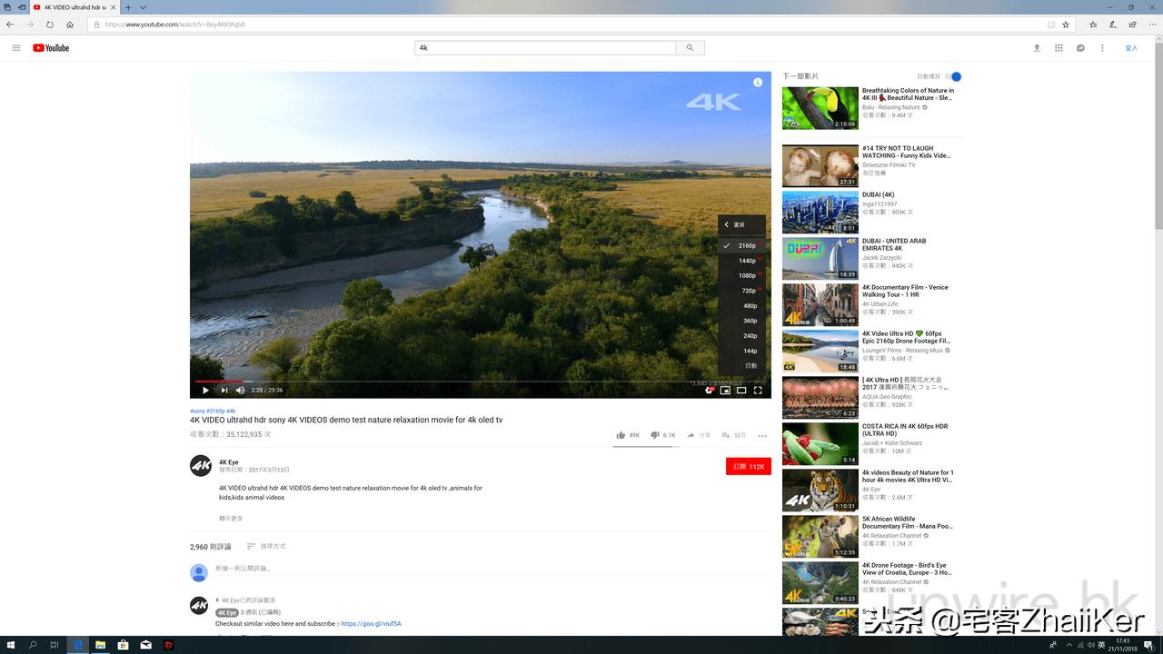Viewport: 1163px width, 654px height.
Task: Dislike the video with thumbs down
Action: pyautogui.click(x=662, y=435)
